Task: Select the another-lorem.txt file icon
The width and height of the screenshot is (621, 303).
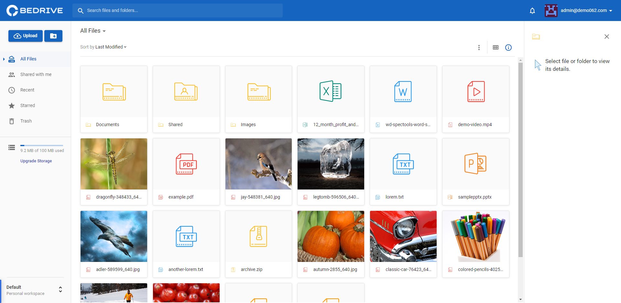Action: [x=186, y=236]
